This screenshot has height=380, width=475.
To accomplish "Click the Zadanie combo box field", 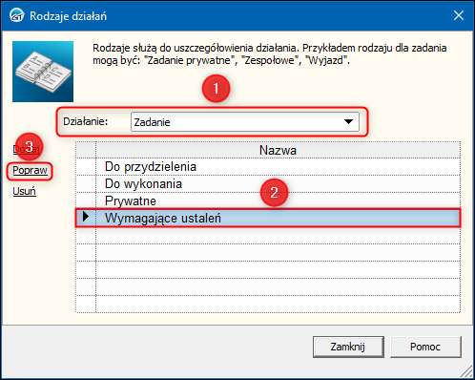I will click(245, 121).
